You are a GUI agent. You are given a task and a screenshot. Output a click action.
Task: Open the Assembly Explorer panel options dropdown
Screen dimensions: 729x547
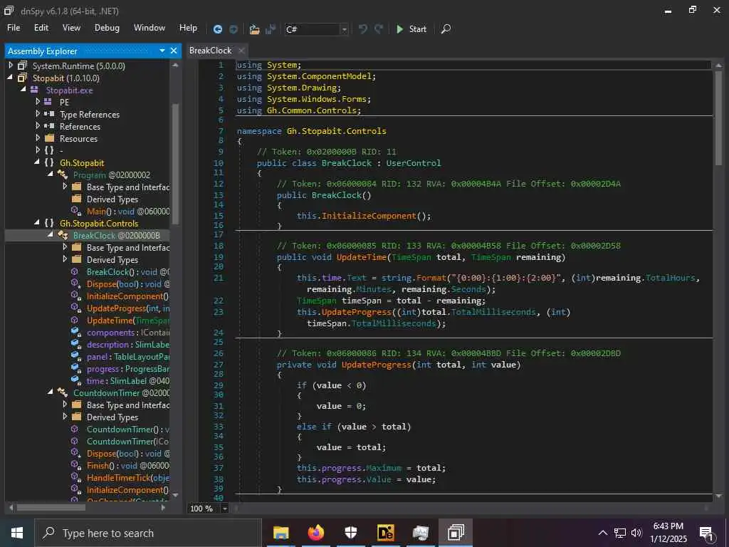click(162, 51)
